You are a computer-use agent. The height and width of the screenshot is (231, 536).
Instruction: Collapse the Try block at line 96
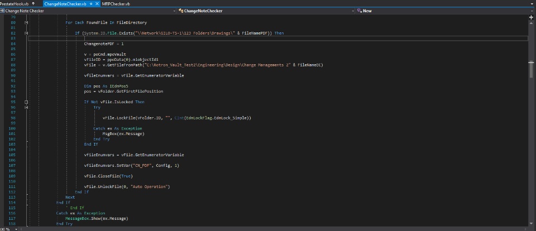(x=26, y=107)
